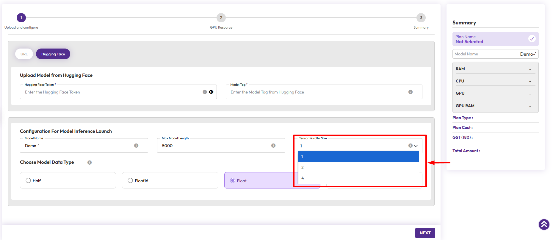Click info icon in Max Model Length field
Viewport: 553px width, 240px height.
pyautogui.click(x=273, y=146)
